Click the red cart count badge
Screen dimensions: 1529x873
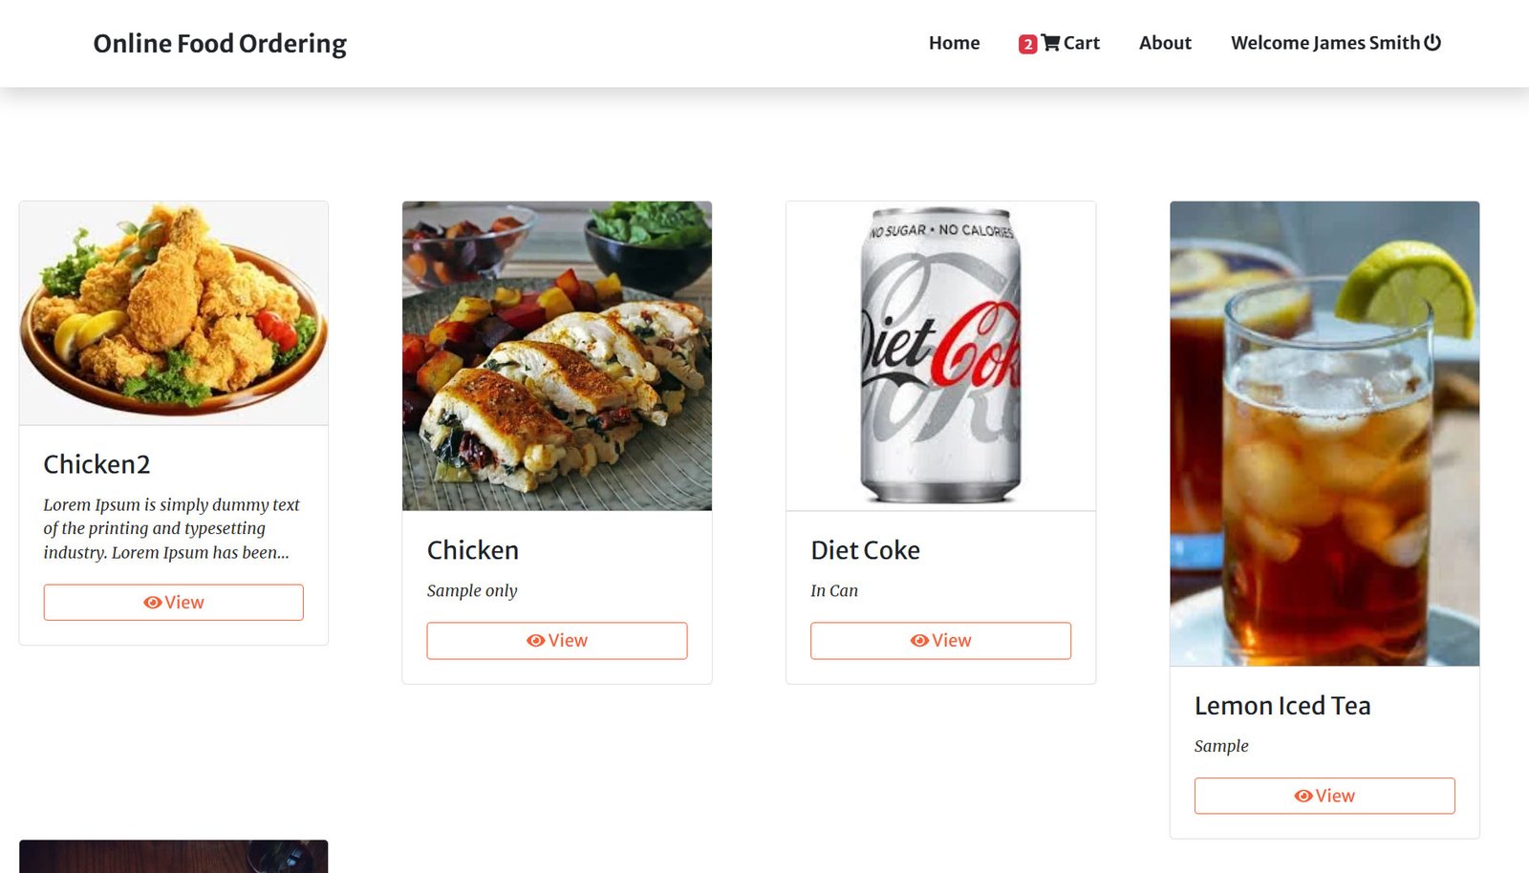pyautogui.click(x=1027, y=44)
